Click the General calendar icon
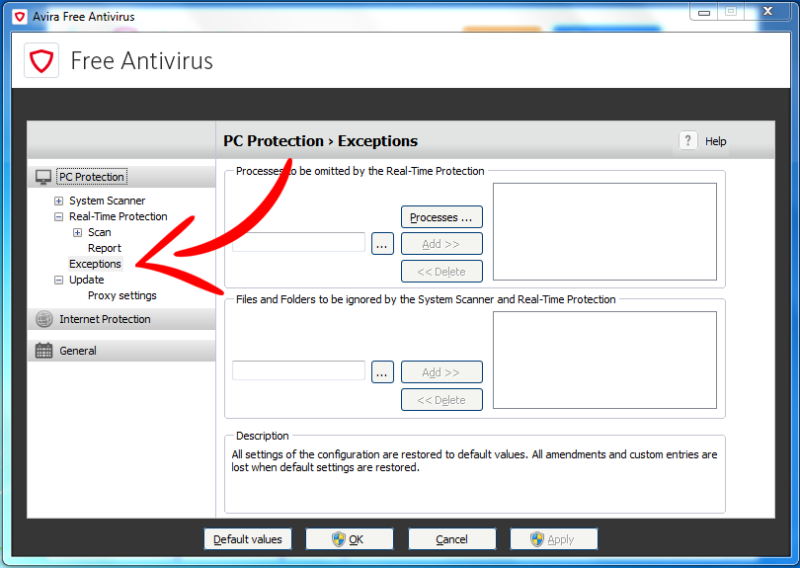The height and width of the screenshot is (568, 800). (43, 351)
